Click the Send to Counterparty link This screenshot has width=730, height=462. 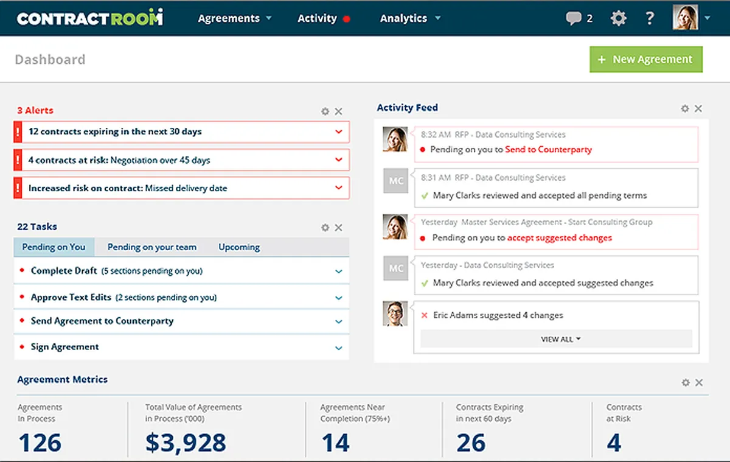coord(548,149)
